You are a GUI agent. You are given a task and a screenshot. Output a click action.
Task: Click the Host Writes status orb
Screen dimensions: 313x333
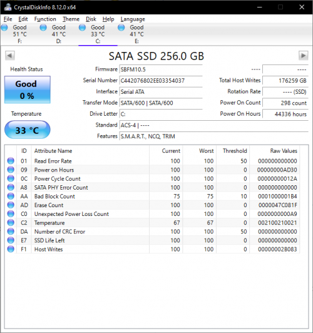click(x=11, y=249)
